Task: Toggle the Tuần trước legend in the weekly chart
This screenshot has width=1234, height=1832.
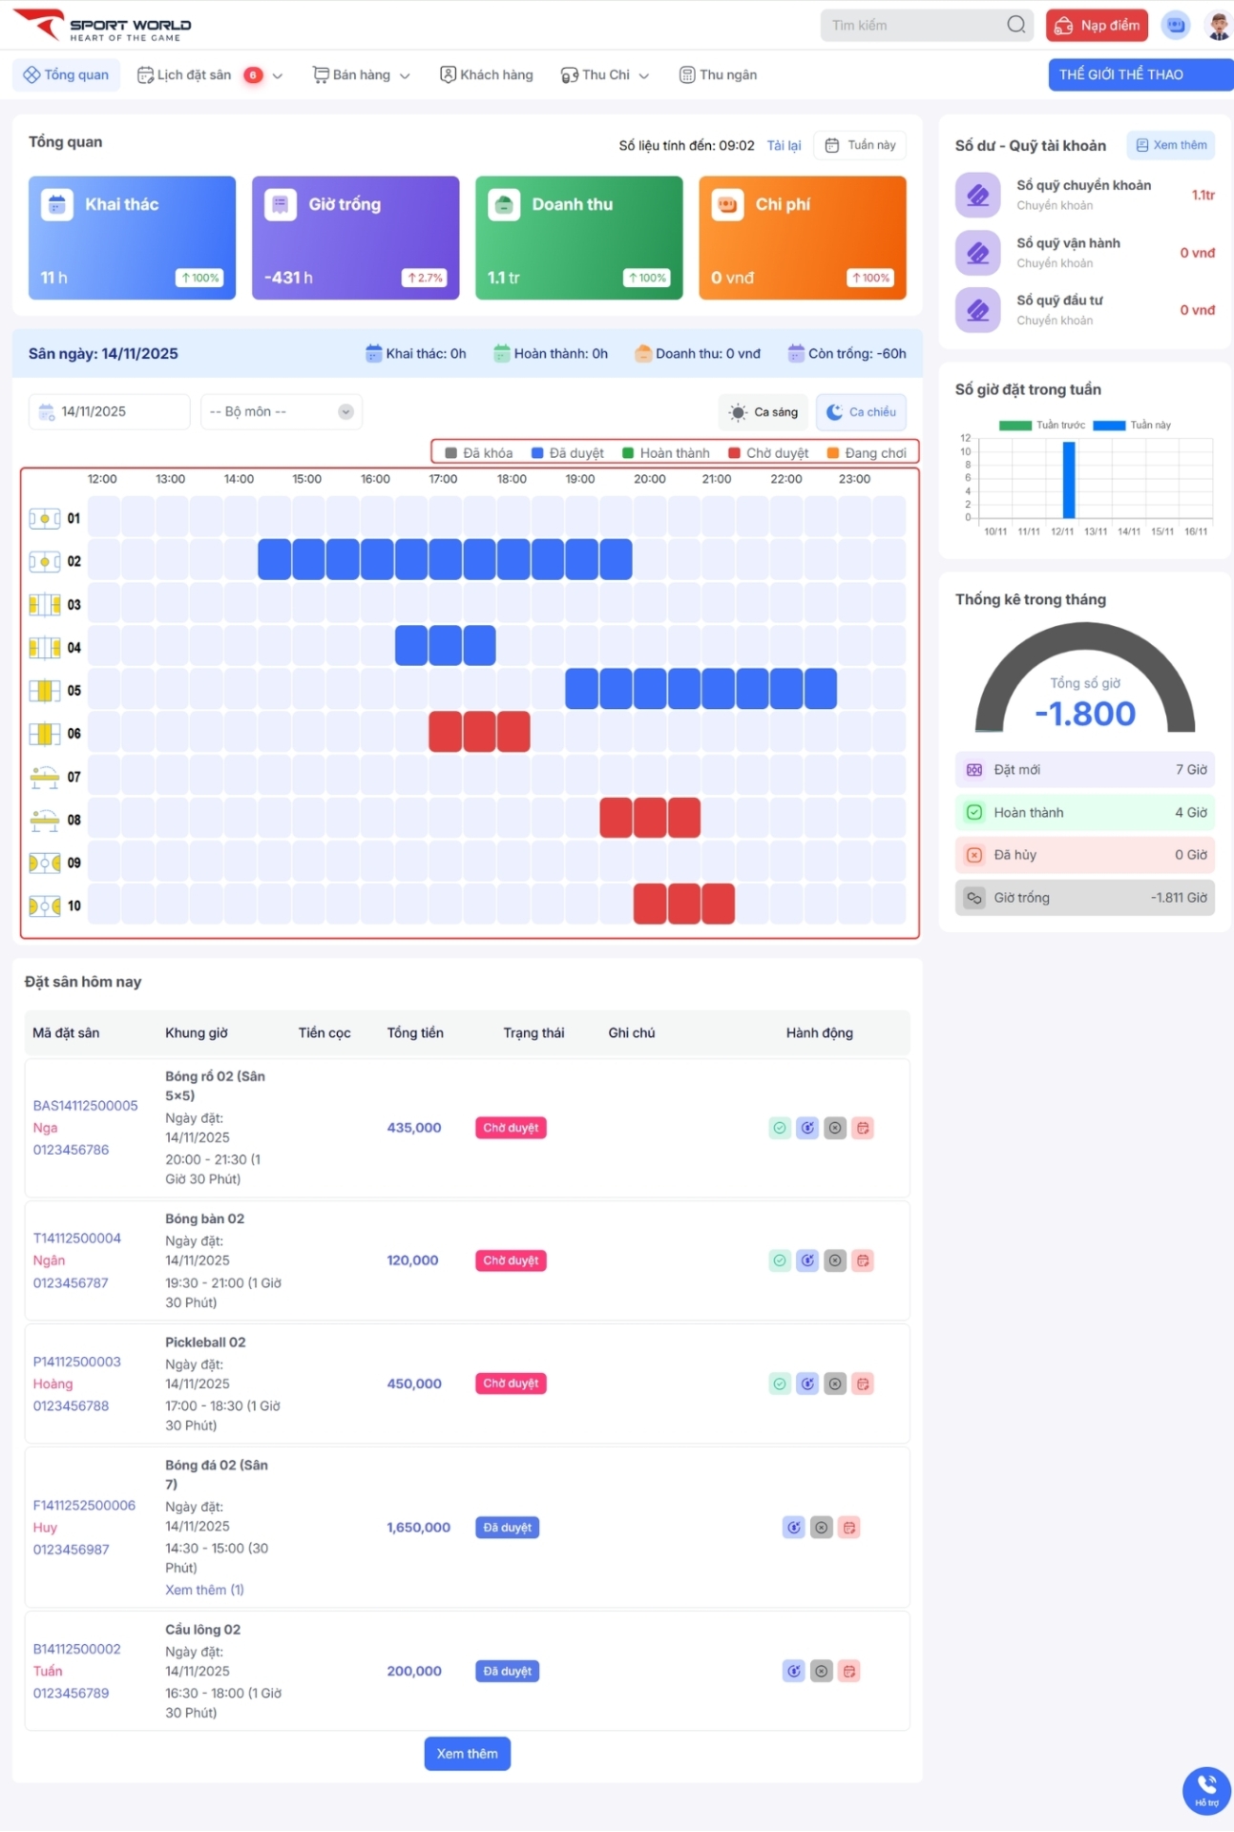Action: coord(1042,426)
